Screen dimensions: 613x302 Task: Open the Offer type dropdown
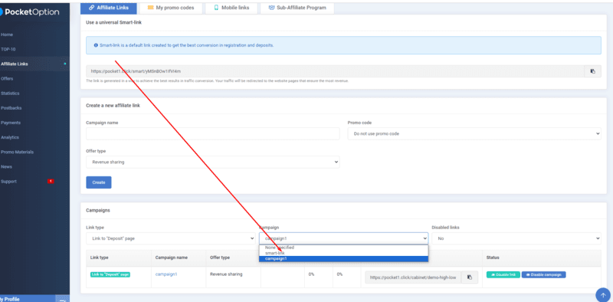pyautogui.click(x=213, y=162)
